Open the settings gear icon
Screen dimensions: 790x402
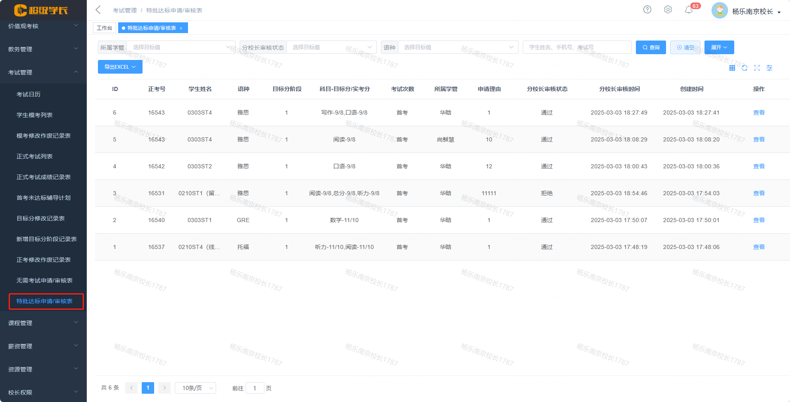pyautogui.click(x=668, y=10)
